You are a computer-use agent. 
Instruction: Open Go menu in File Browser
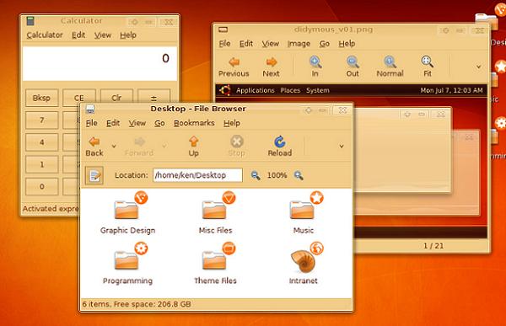159,123
